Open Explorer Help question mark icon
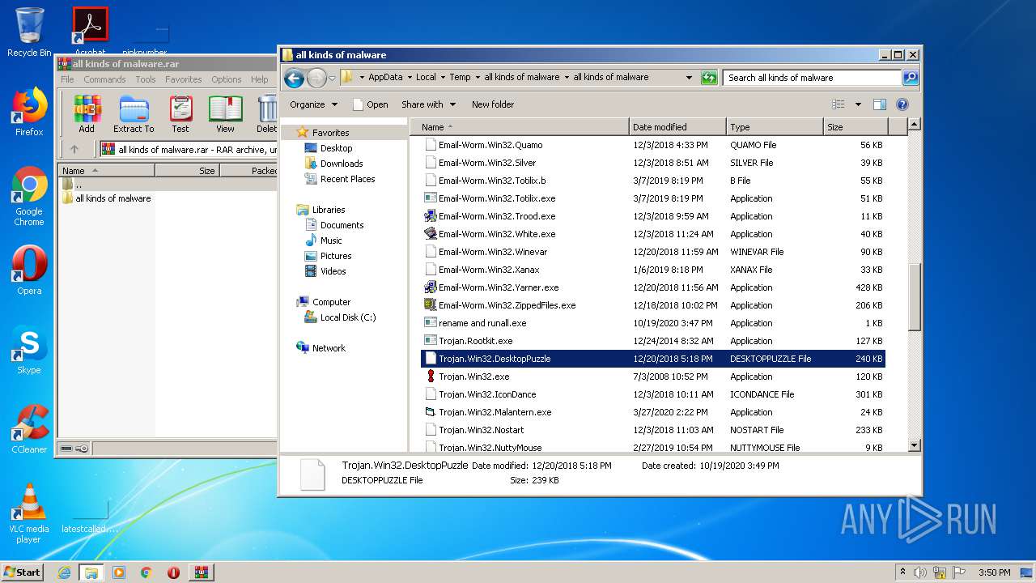Viewport: 1036px width, 583px height. coord(902,104)
